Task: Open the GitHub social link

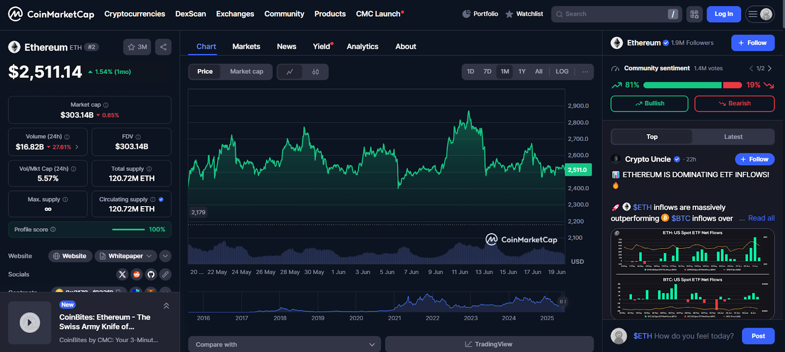Action: 151,274
